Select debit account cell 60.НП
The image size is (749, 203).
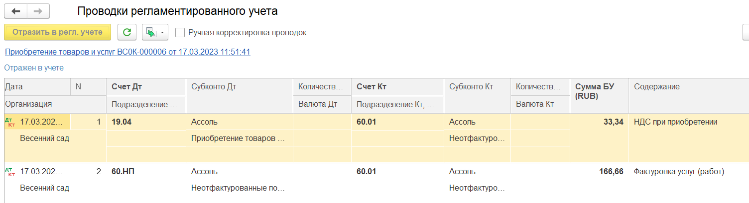tap(124, 172)
